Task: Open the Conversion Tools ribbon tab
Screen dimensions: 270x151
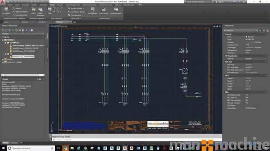Action: click(105, 5)
